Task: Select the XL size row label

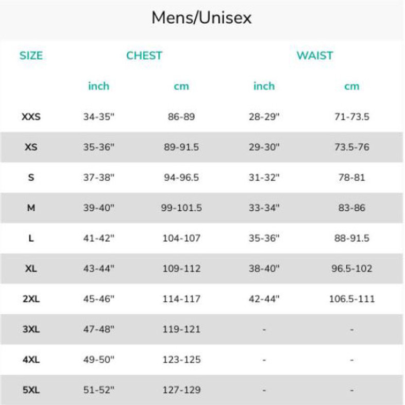Action: (x=31, y=269)
